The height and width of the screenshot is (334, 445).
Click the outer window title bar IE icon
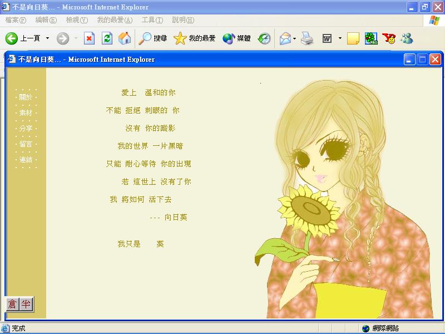(x=6, y=7)
